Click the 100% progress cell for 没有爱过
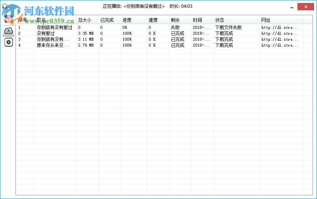 pos(127,33)
